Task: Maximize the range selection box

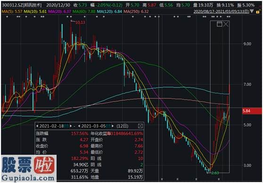Action: click(x=219, y=24)
